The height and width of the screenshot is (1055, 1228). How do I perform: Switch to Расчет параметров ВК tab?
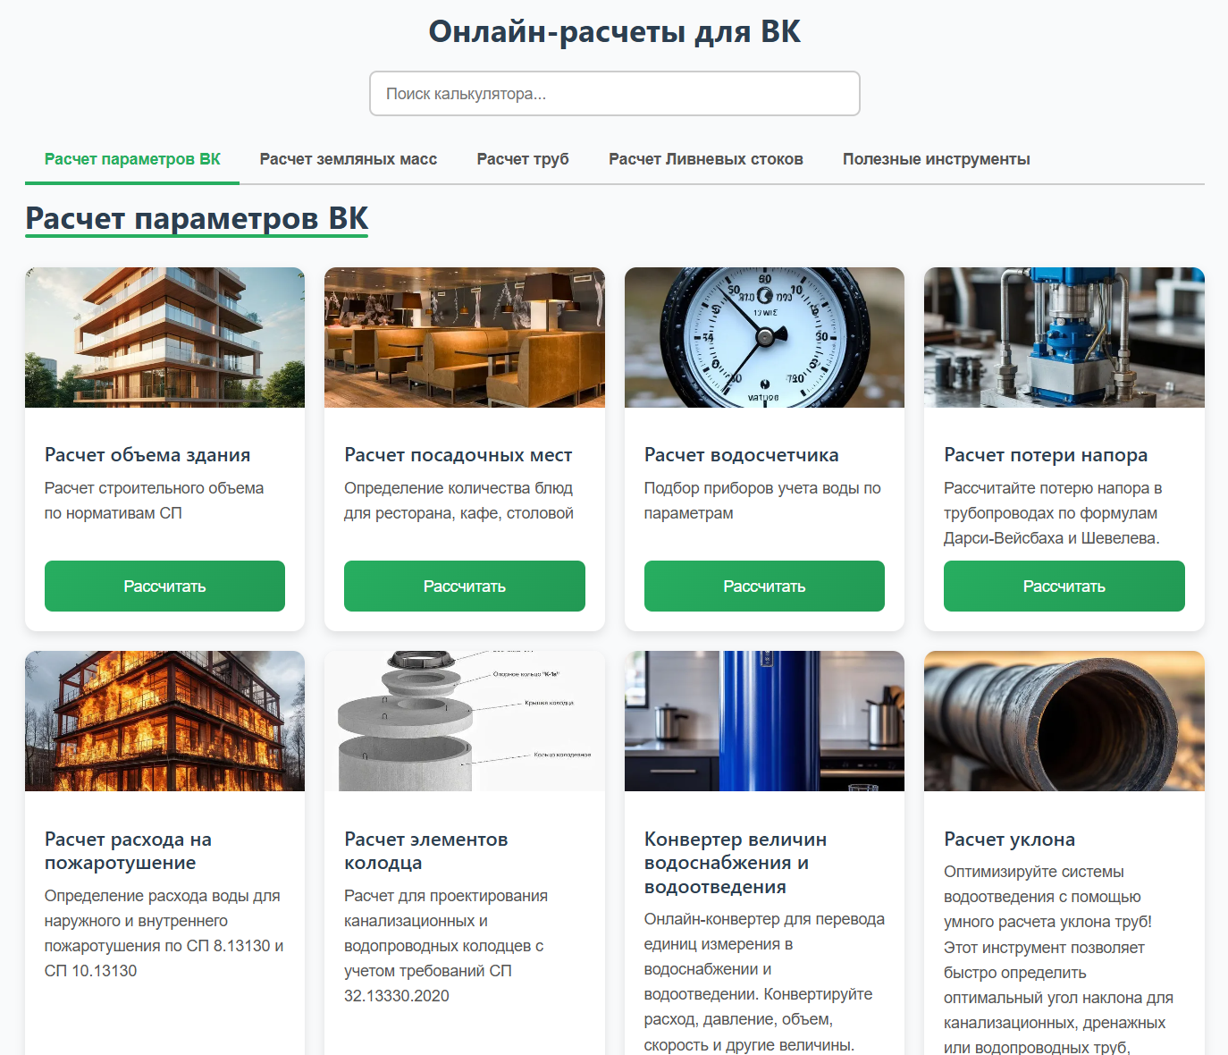click(132, 159)
